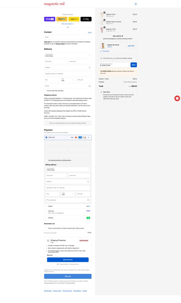Open Refund policy footer link
Image resolution: width=181 pixels, height=303 pixels.
pyautogui.click(x=48, y=291)
